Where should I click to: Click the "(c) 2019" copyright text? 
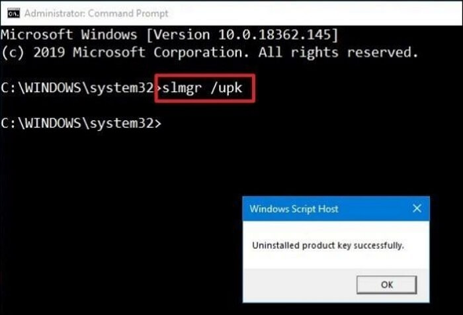[x=40, y=52]
